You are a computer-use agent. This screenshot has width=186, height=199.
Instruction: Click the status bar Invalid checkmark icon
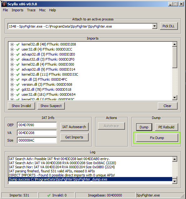(x=49, y=195)
